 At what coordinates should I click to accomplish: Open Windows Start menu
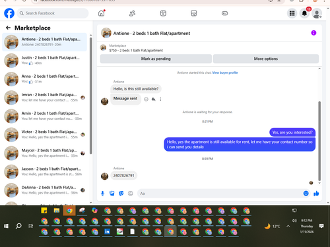point(6,226)
